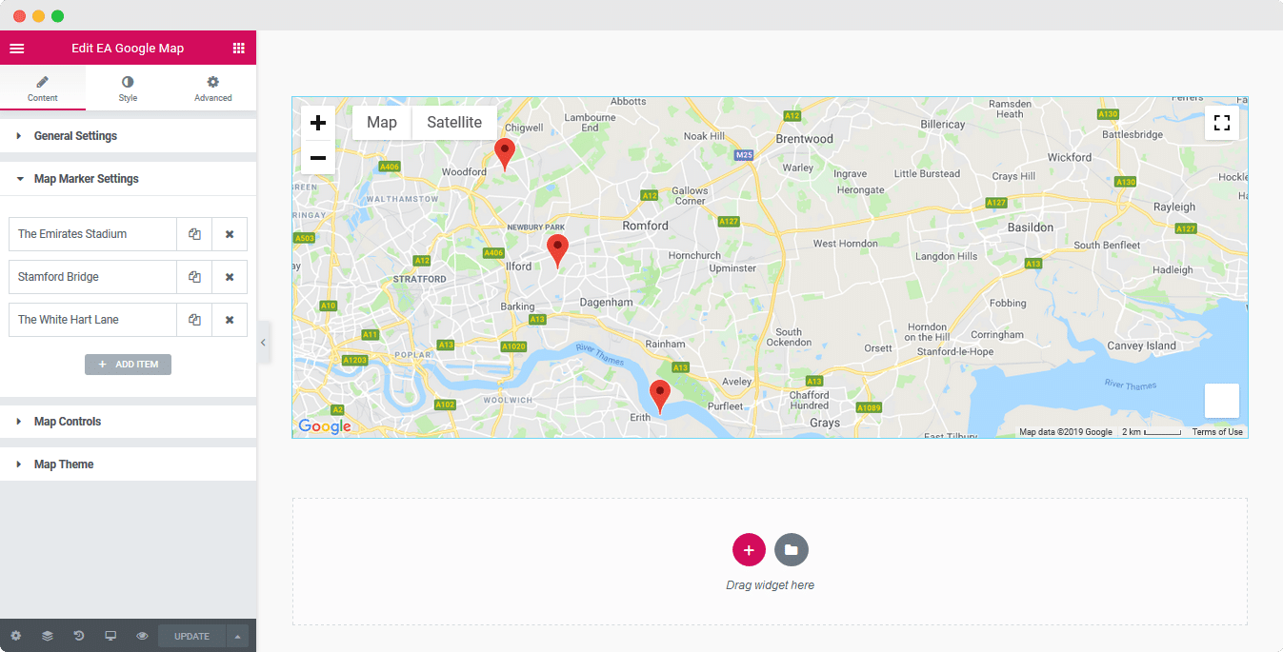Toggle the Preview Changes eye icon

click(x=142, y=635)
